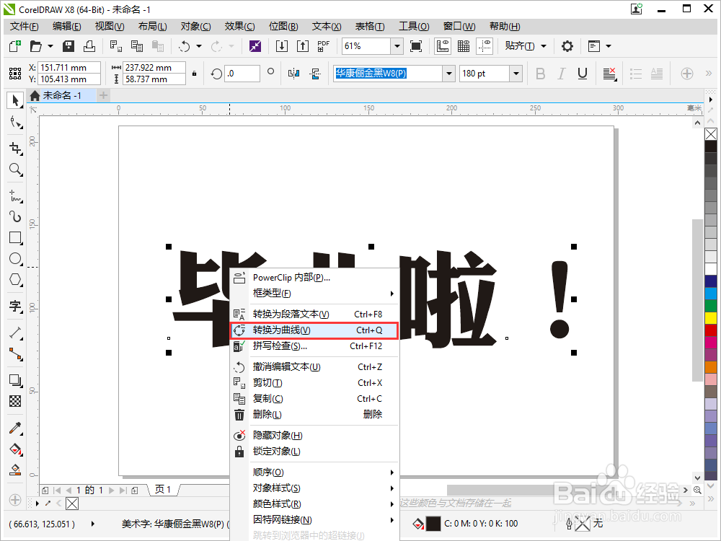Screen dimensions: 721x541
Task: Toggle Italic text formatting
Action: point(562,74)
